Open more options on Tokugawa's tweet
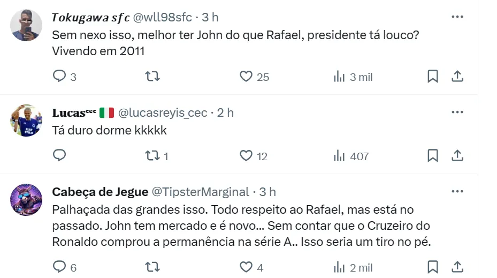 [x=457, y=17]
